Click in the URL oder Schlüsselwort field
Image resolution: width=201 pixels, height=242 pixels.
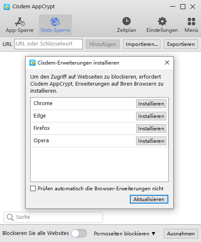[x=48, y=44]
